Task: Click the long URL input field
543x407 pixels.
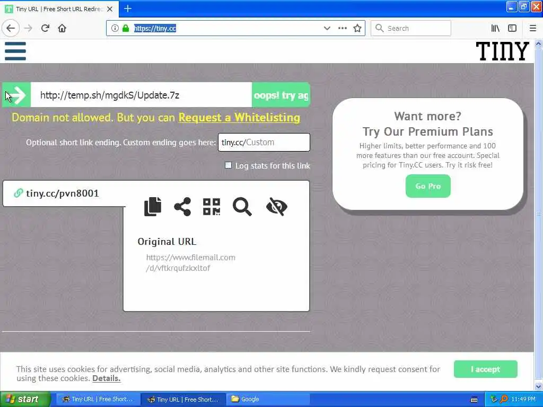Action: pyautogui.click(x=141, y=95)
